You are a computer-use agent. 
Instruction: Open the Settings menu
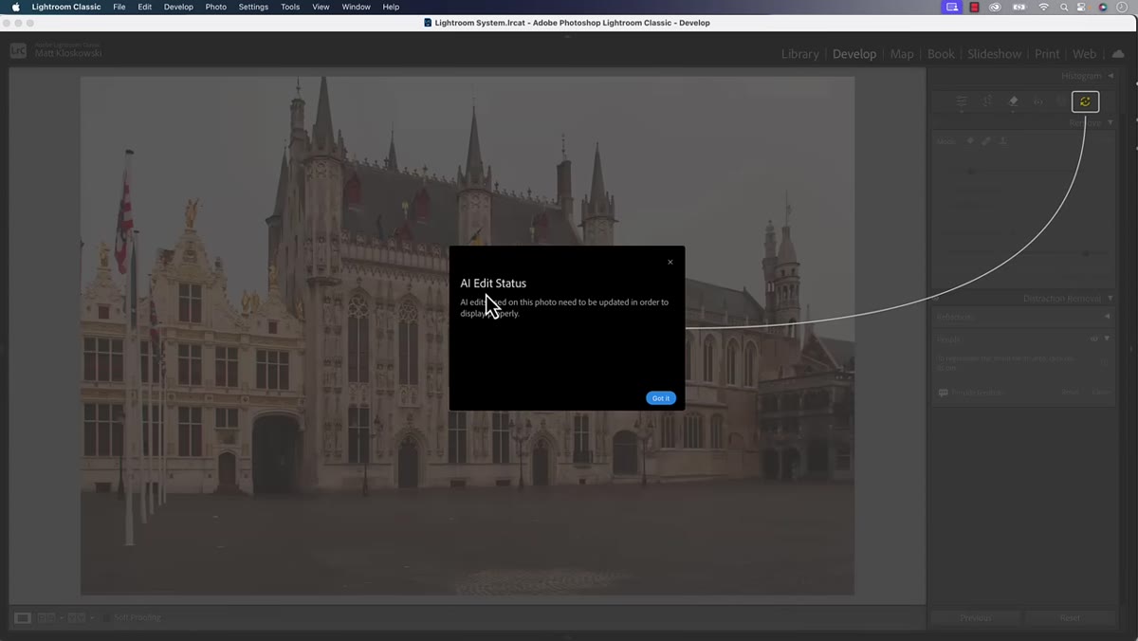(253, 7)
